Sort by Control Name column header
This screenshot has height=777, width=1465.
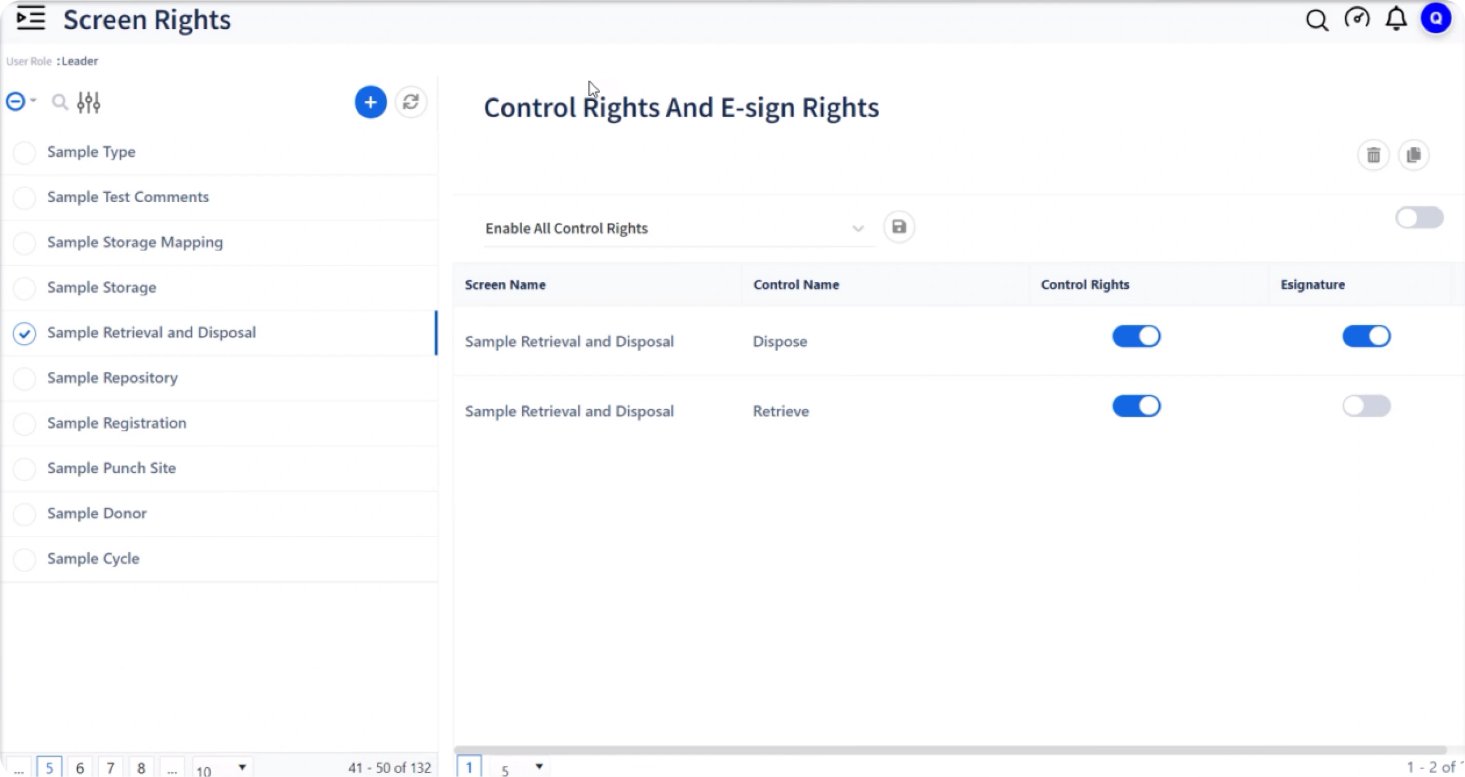[796, 284]
